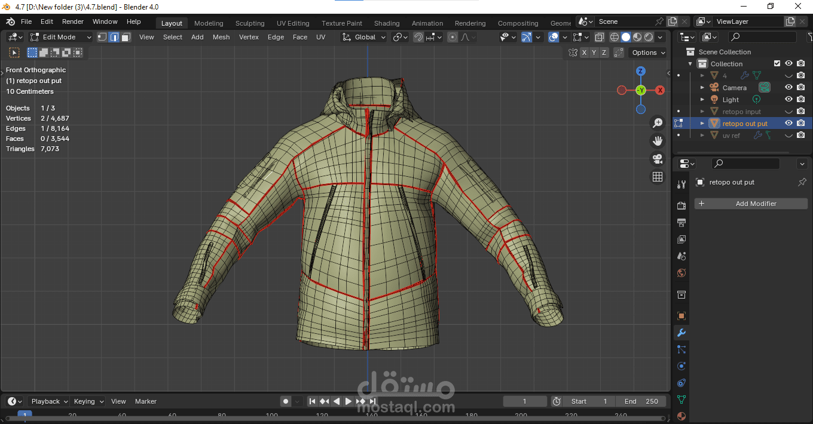Select face select mode icon
Image resolution: width=813 pixels, height=424 pixels.
pyautogui.click(x=126, y=37)
